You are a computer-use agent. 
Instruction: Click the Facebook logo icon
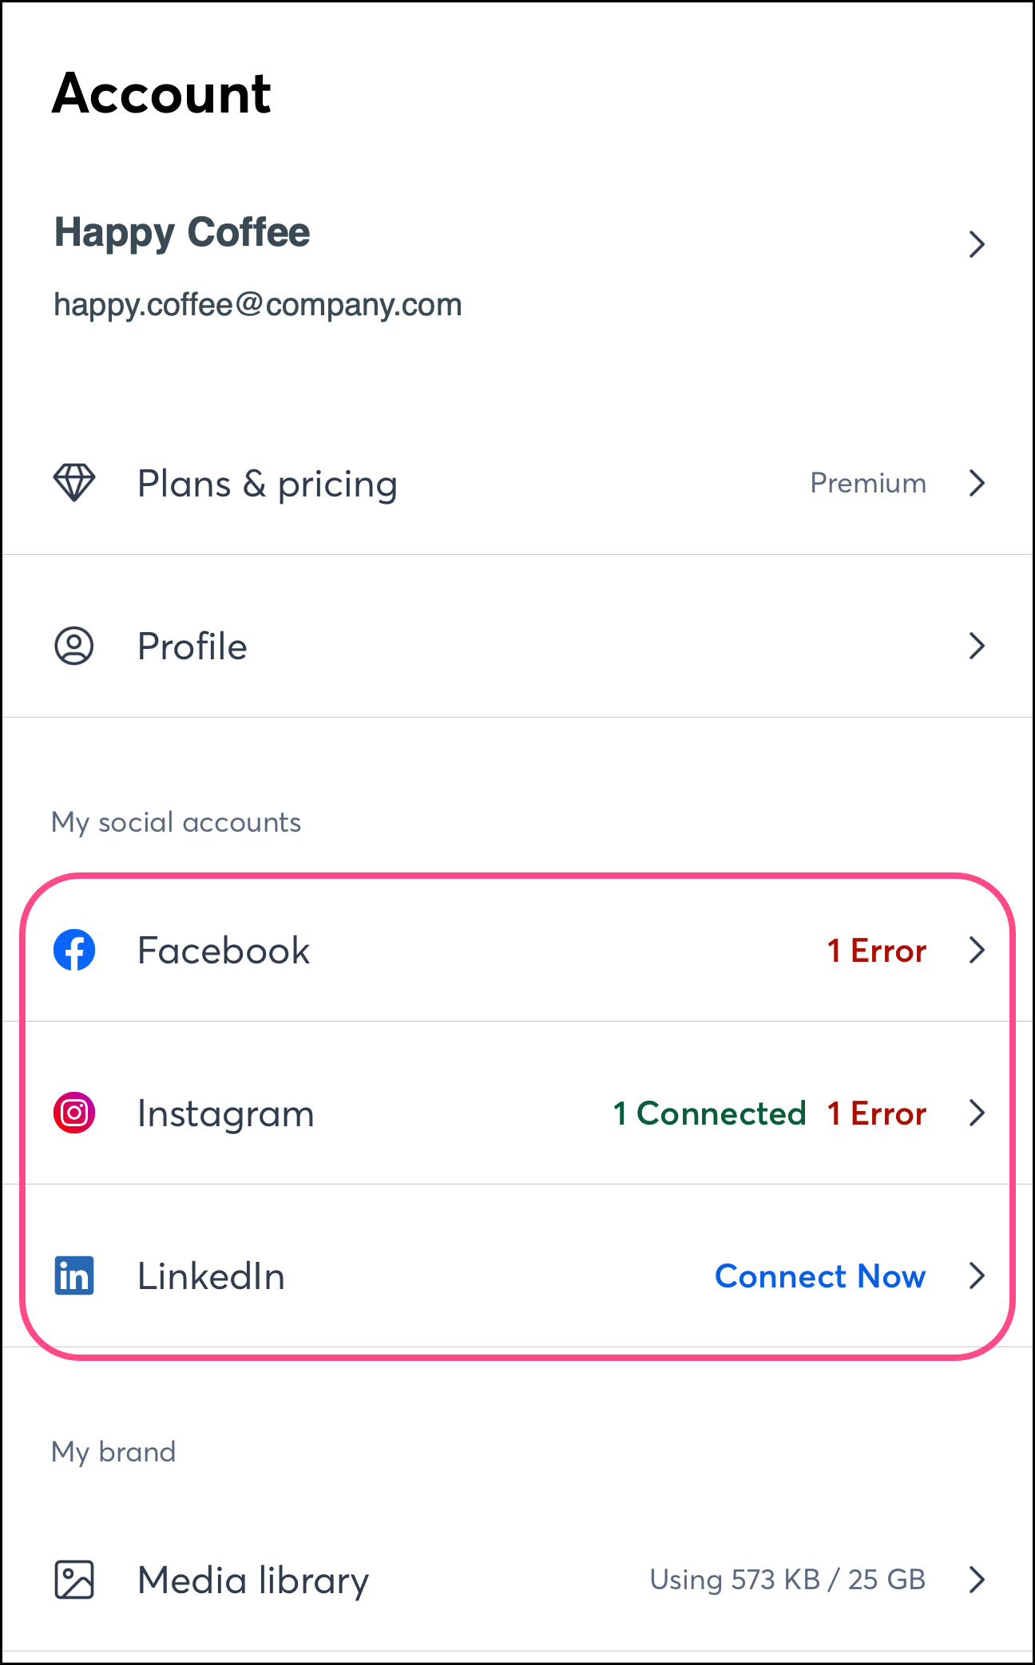[74, 950]
